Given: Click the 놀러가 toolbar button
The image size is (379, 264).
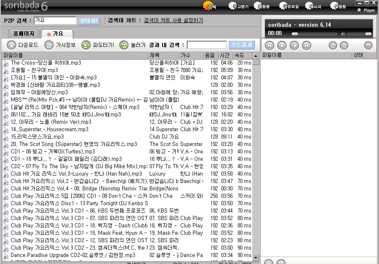Looking at the screenshot, I should [x=133, y=45].
